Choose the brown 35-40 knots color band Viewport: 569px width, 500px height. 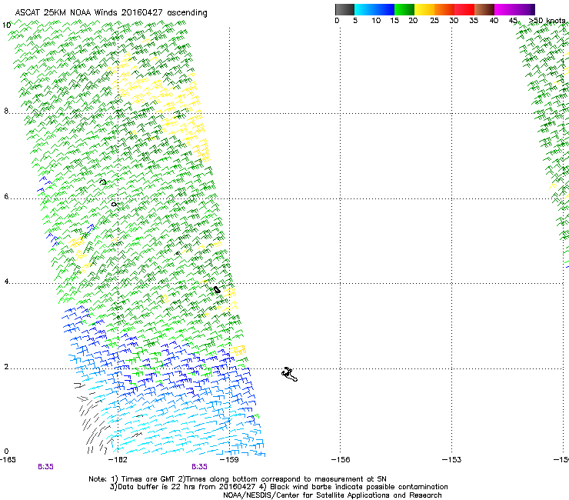[484, 9]
